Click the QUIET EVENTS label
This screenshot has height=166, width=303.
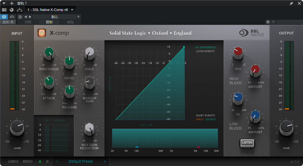[x=205, y=115]
